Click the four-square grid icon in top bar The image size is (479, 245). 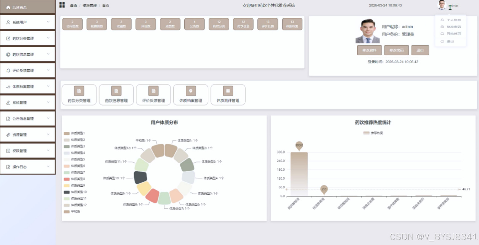pos(62,5)
